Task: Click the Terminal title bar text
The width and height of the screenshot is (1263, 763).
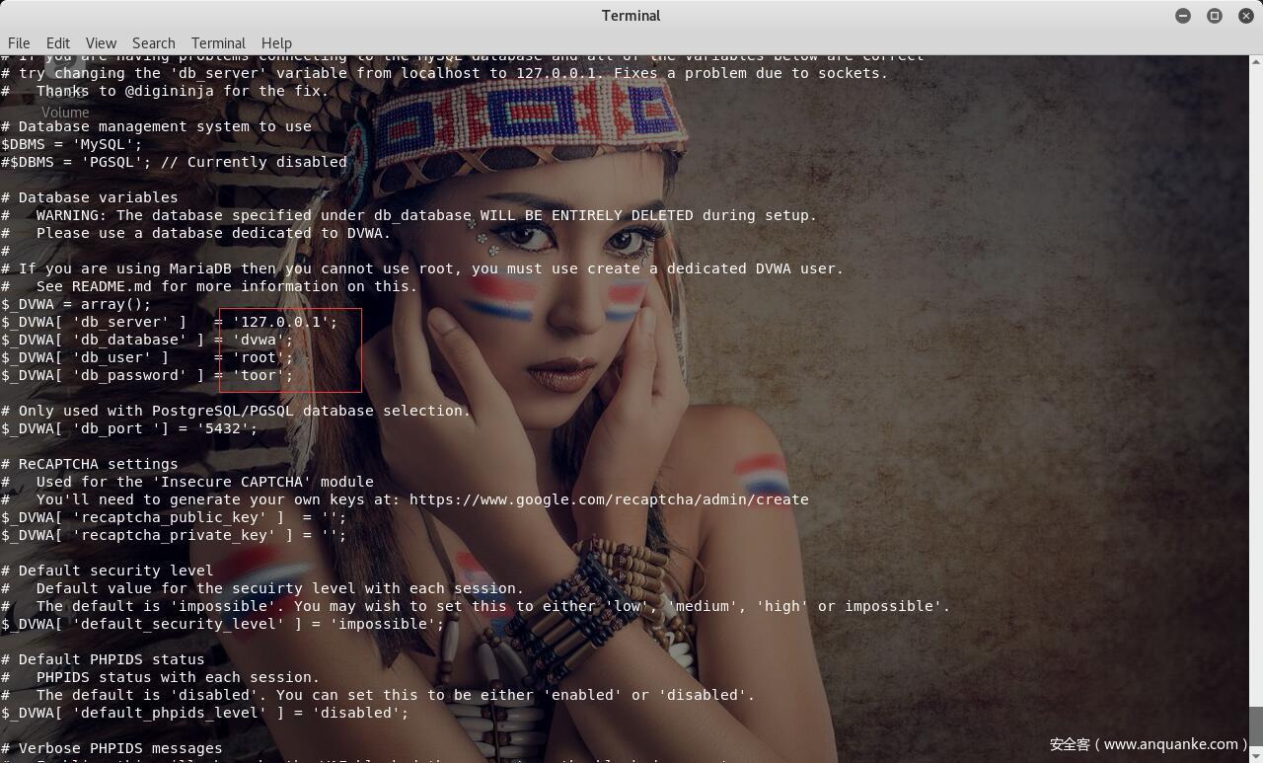Action: click(x=631, y=16)
